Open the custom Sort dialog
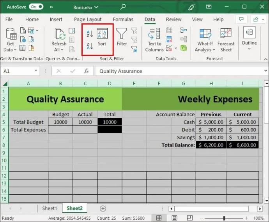This screenshot has width=269, height=222. 102,37
